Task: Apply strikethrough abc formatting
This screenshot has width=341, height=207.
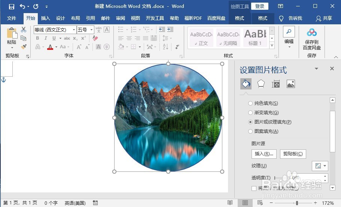Action: (x=67, y=39)
